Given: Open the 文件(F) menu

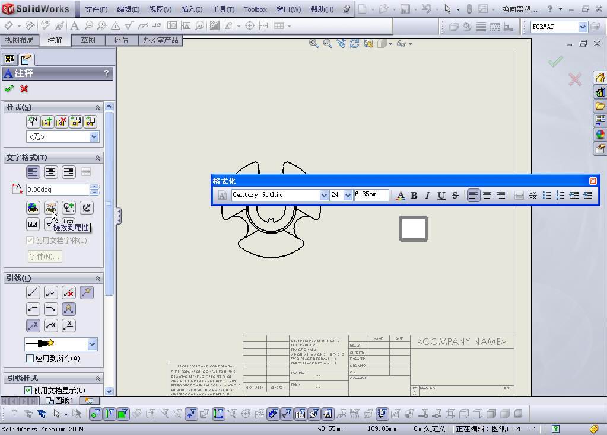Looking at the screenshot, I should 96,9.
